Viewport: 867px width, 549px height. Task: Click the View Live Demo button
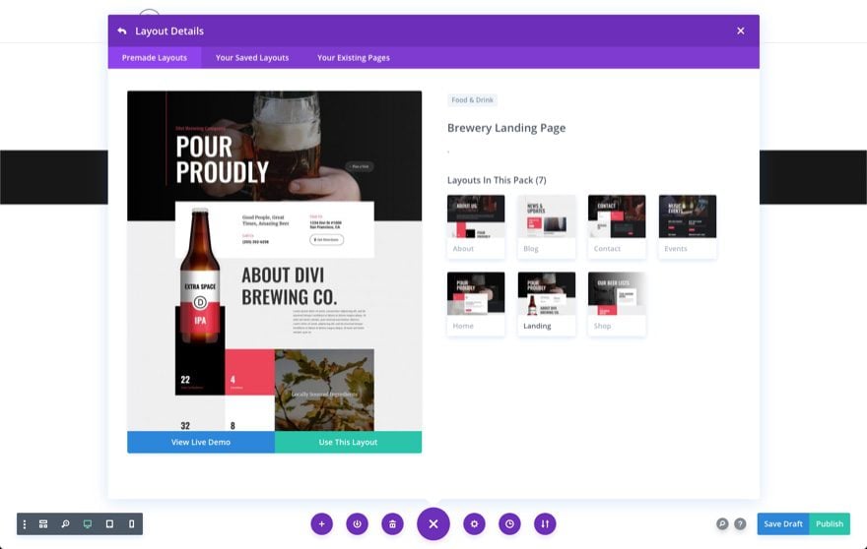[x=201, y=443]
